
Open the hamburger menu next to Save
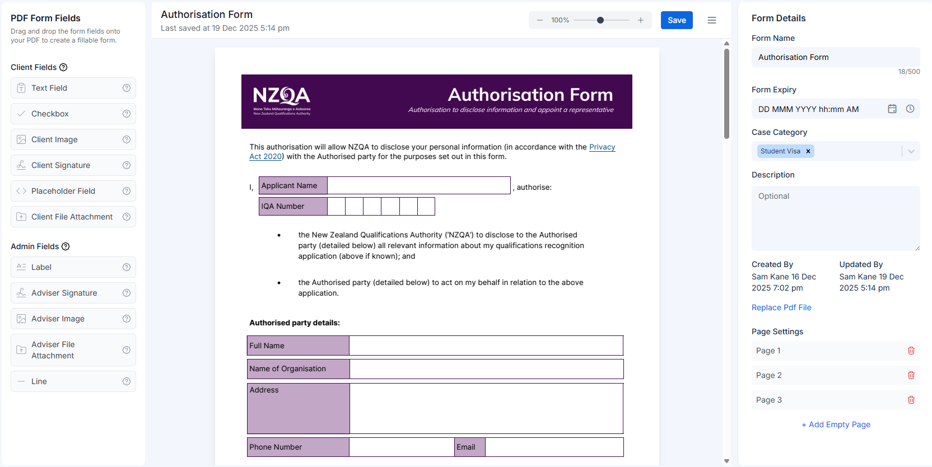point(712,20)
